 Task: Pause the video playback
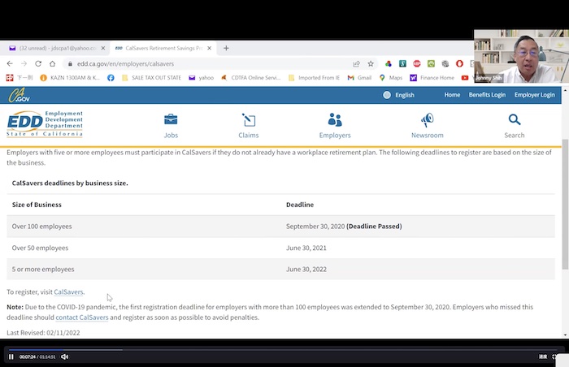(x=11, y=356)
